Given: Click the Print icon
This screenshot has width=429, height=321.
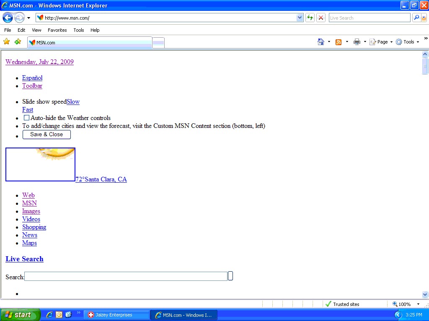Looking at the screenshot, I should 356,42.
